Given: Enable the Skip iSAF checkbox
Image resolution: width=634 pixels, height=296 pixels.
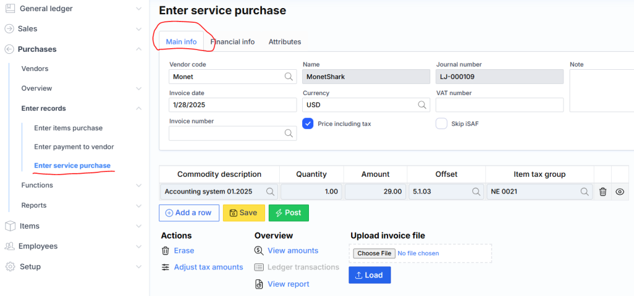Looking at the screenshot, I should 441,124.
